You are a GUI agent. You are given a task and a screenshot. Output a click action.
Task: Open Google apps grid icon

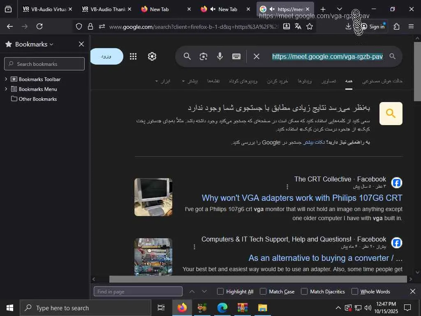pos(133,56)
